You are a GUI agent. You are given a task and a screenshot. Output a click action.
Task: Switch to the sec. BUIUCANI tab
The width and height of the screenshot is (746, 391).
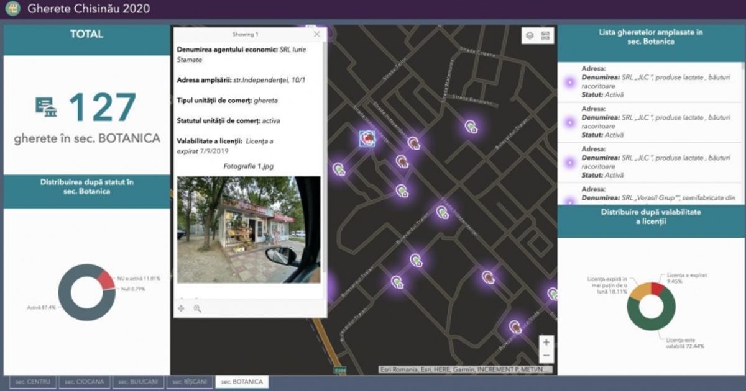(139, 382)
